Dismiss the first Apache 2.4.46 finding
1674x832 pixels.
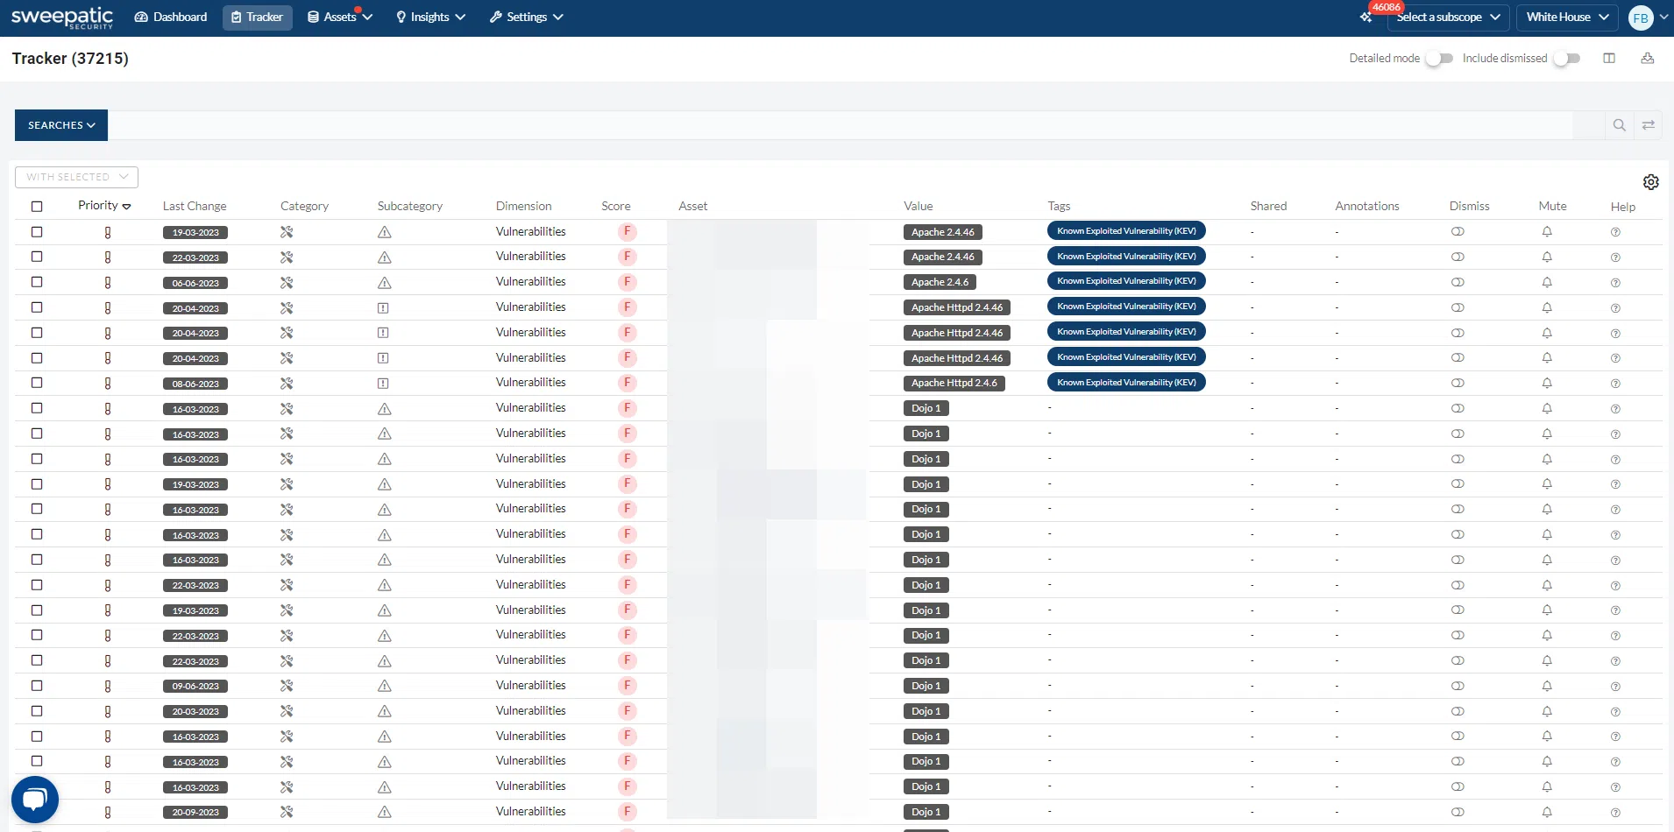tap(1458, 232)
